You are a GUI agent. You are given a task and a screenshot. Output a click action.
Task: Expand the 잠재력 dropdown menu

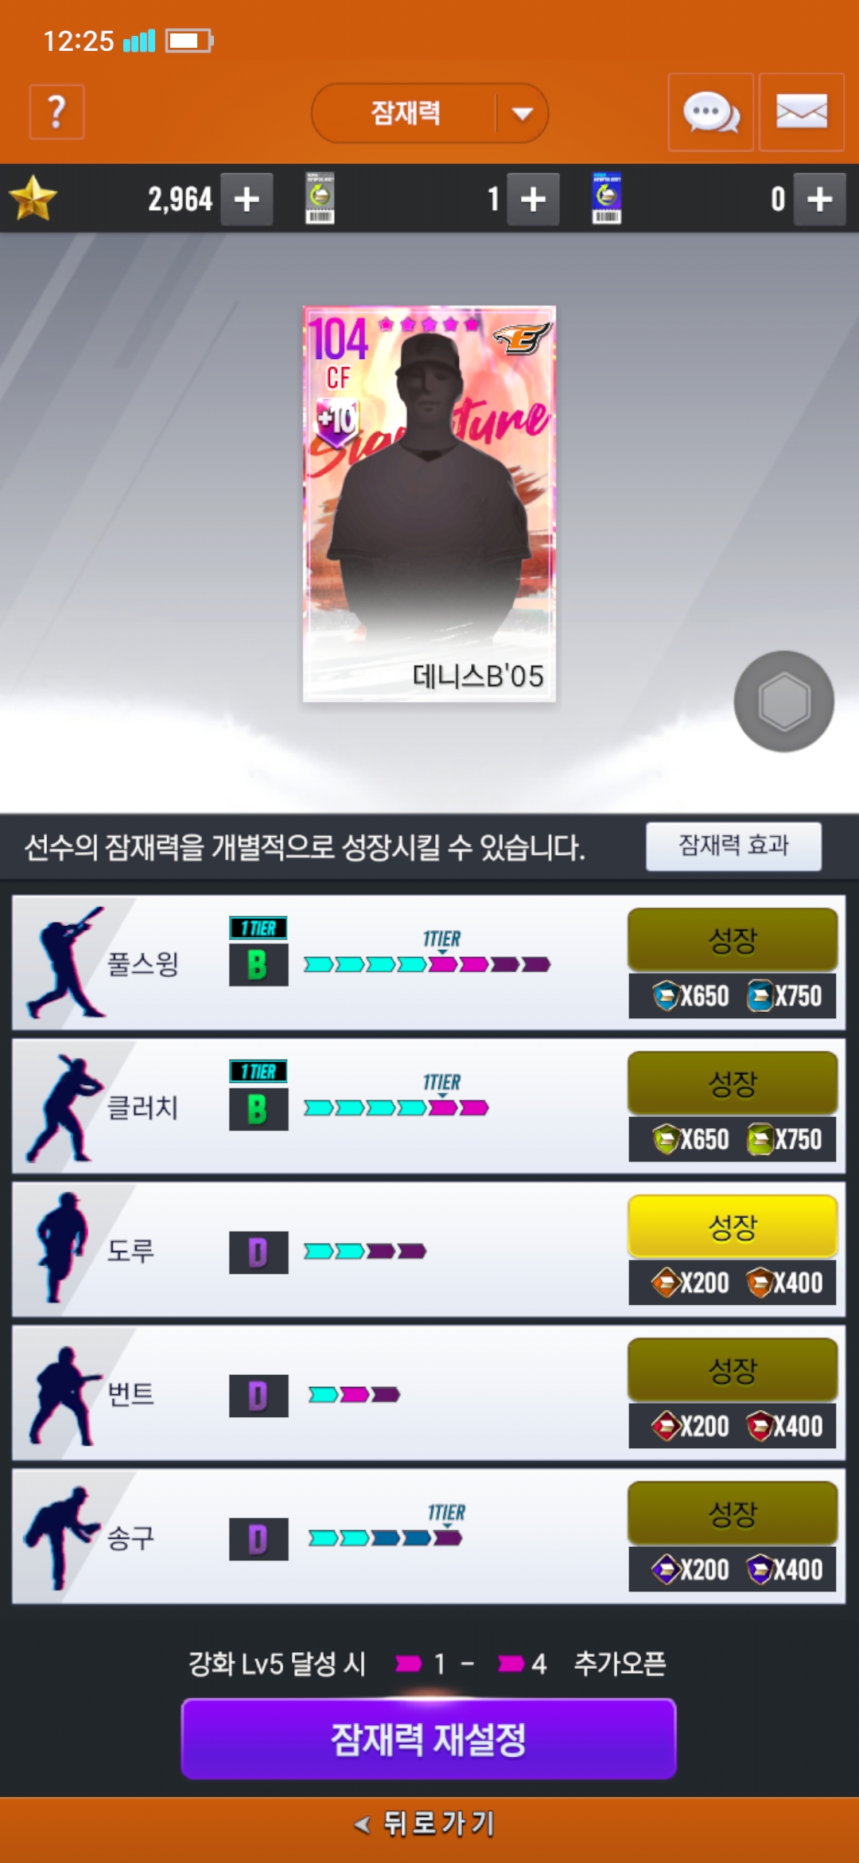coord(429,113)
